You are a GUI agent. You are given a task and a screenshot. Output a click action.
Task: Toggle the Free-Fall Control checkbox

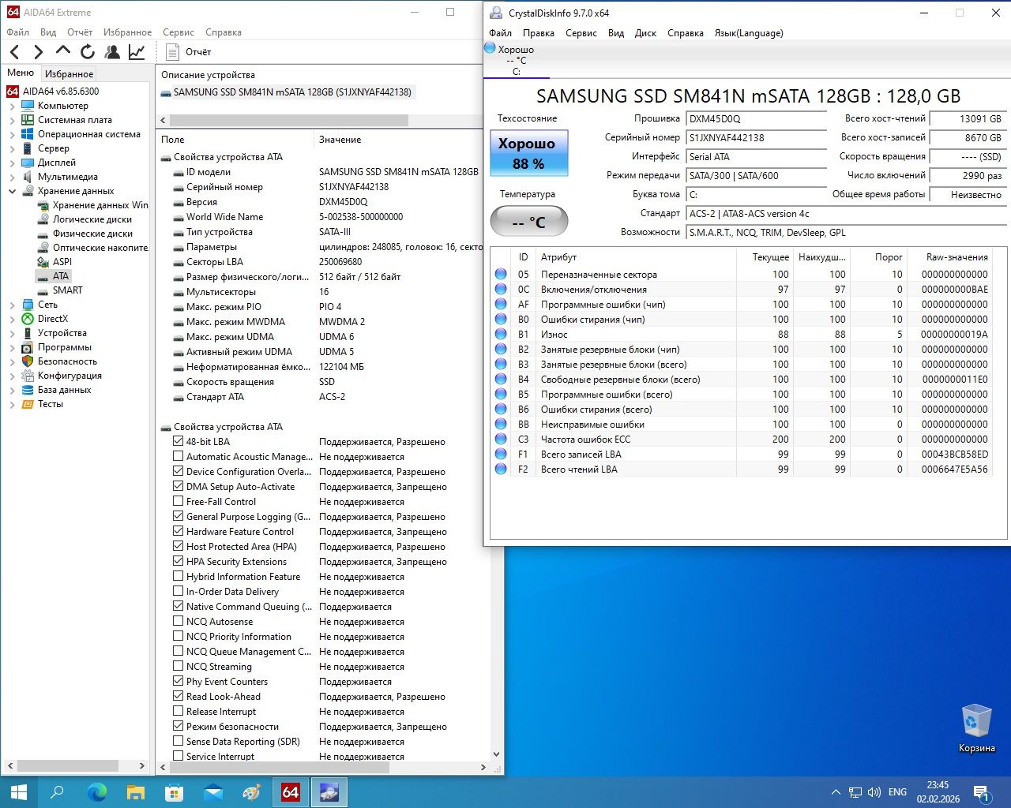click(178, 502)
